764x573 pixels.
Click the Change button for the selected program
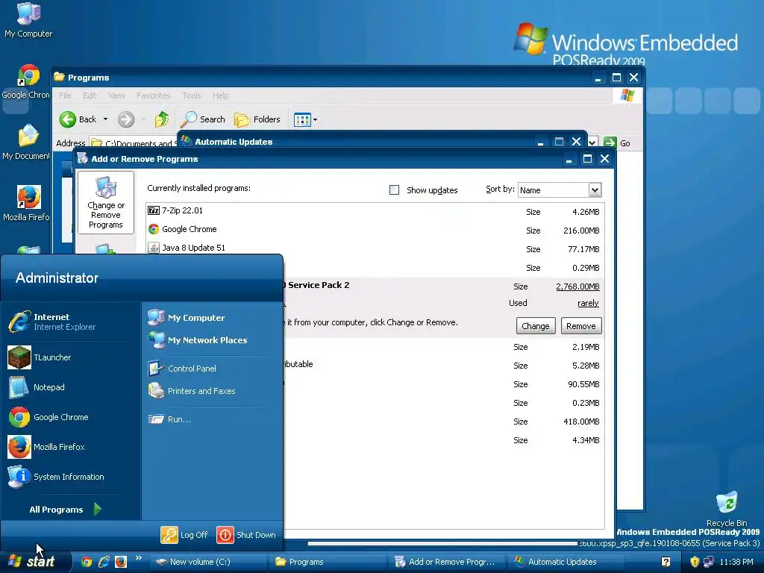[x=536, y=326]
